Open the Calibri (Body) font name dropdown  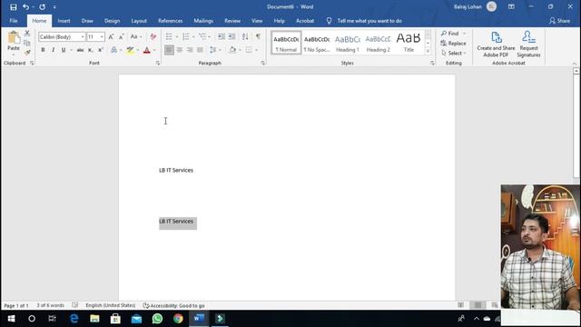point(83,36)
